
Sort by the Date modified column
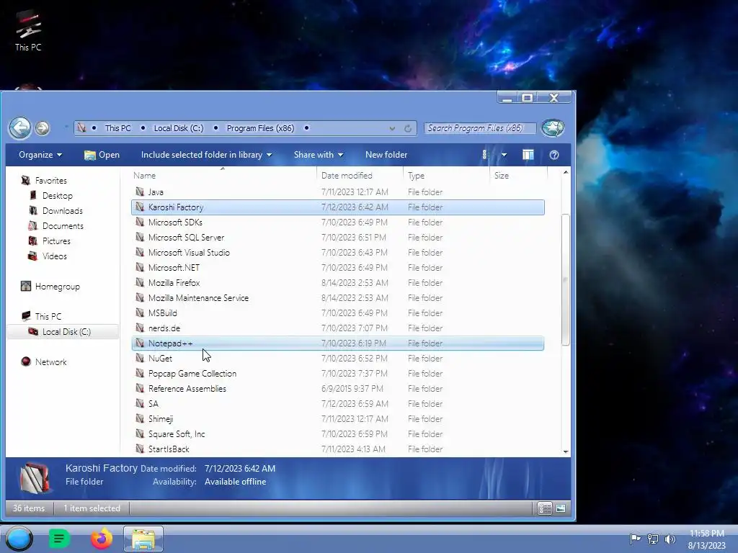click(x=360, y=176)
